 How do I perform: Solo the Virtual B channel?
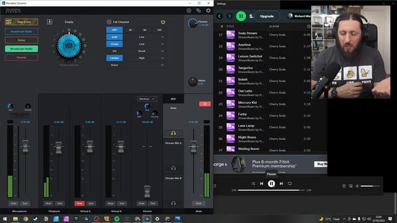122,203
